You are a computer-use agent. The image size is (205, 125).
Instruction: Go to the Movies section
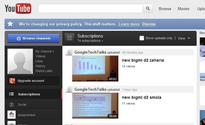(x=183, y=9)
